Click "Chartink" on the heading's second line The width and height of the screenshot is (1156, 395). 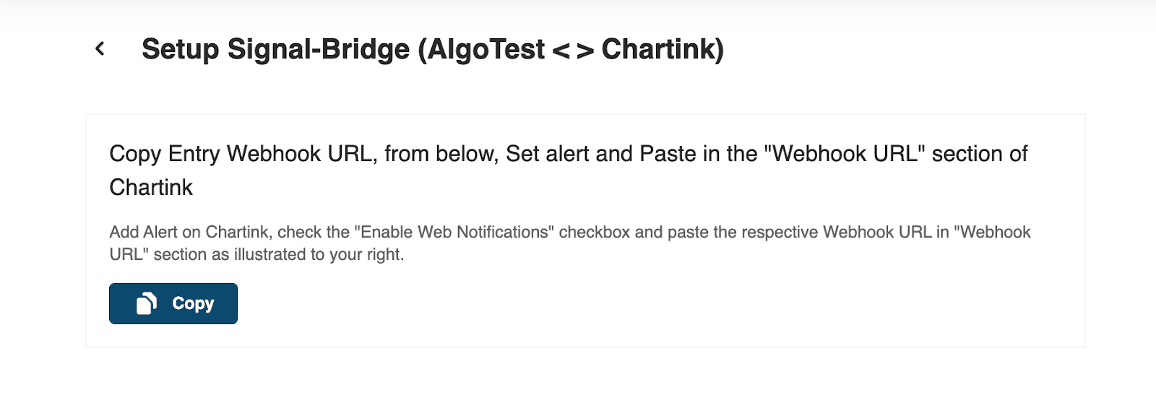tap(151, 188)
